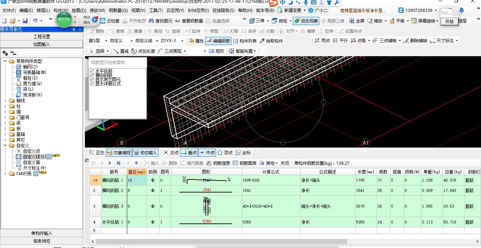Open 构件列表 component list

245,41
